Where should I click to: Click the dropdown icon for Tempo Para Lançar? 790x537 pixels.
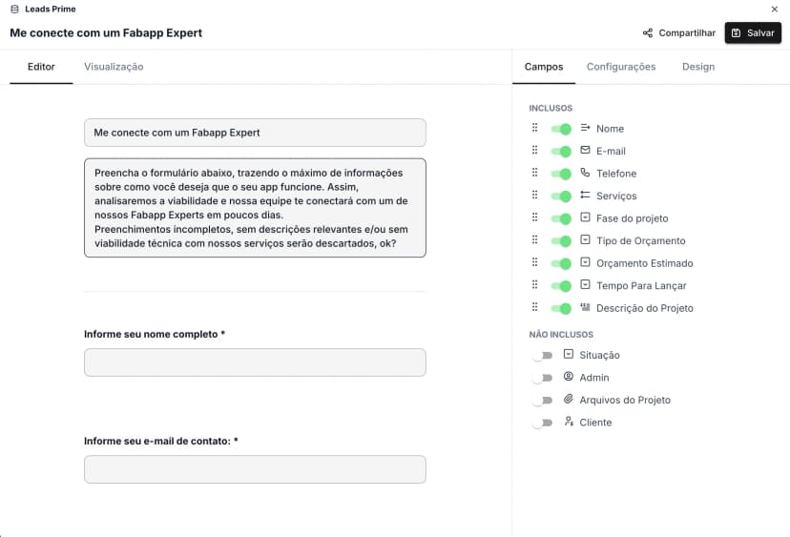pyautogui.click(x=585, y=285)
